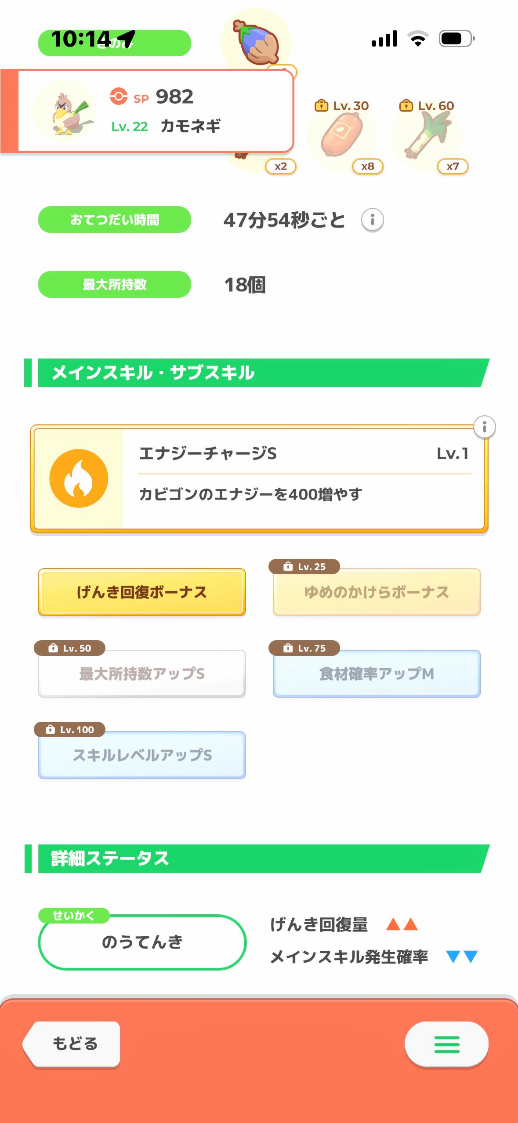Screen dimensions: 518x1123
Task: Tap locked 最大所持数アップS sub skill
Action: 141,674
